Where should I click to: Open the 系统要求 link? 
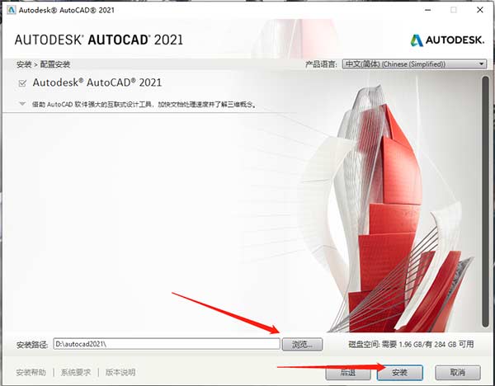click(x=76, y=373)
